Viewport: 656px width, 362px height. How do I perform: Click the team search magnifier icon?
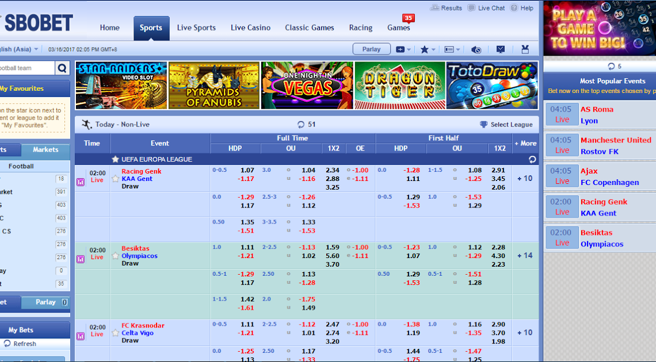click(x=62, y=68)
